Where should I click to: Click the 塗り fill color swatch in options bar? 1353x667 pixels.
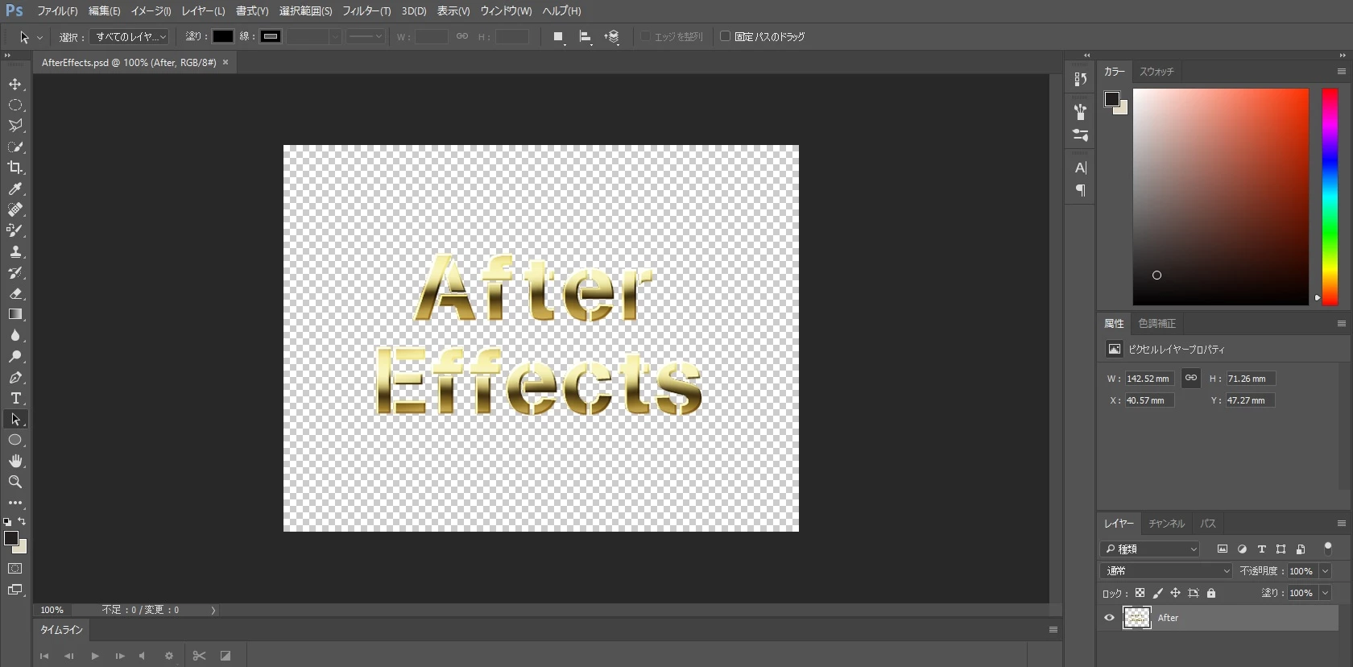(223, 36)
